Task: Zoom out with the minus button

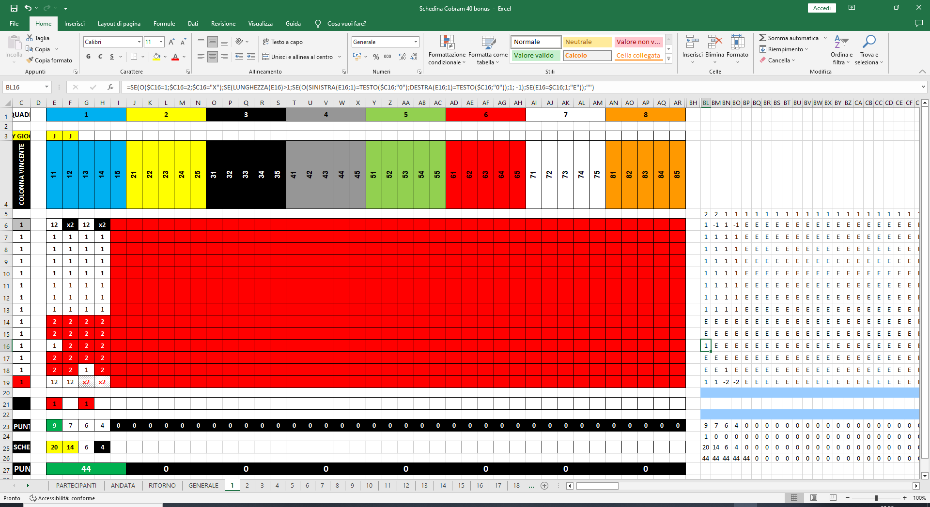Action: coord(848,498)
